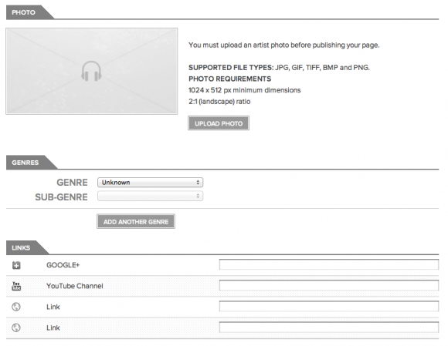The image size is (448, 346).
Task: Click the last Link URL input field
Action: tap(329, 328)
